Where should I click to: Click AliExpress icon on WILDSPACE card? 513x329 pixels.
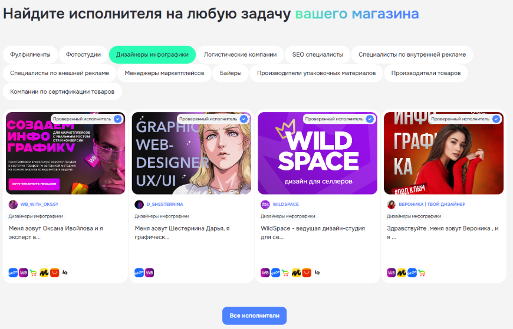tap(307, 272)
